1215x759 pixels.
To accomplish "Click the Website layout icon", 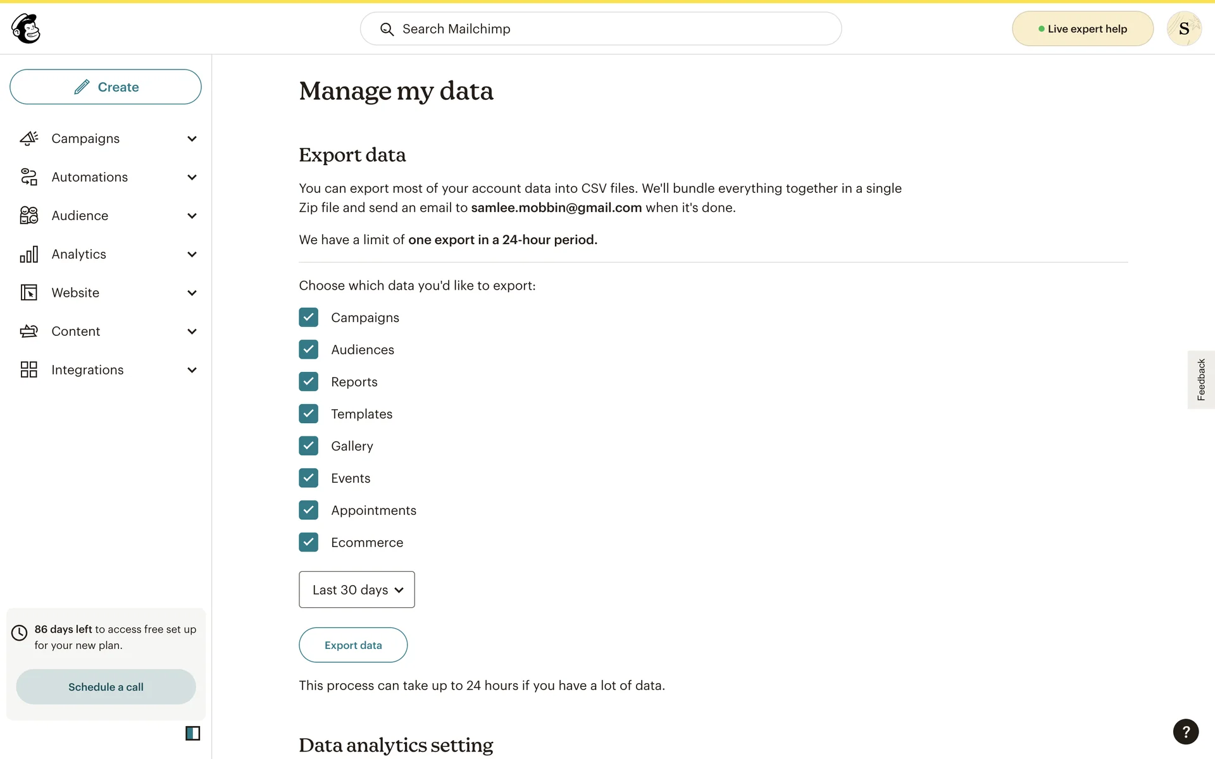I will coord(29,293).
